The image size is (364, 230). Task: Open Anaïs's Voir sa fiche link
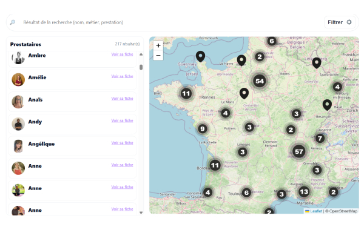[122, 99]
